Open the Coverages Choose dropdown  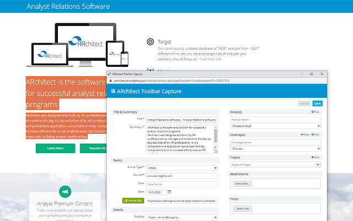tap(275, 149)
